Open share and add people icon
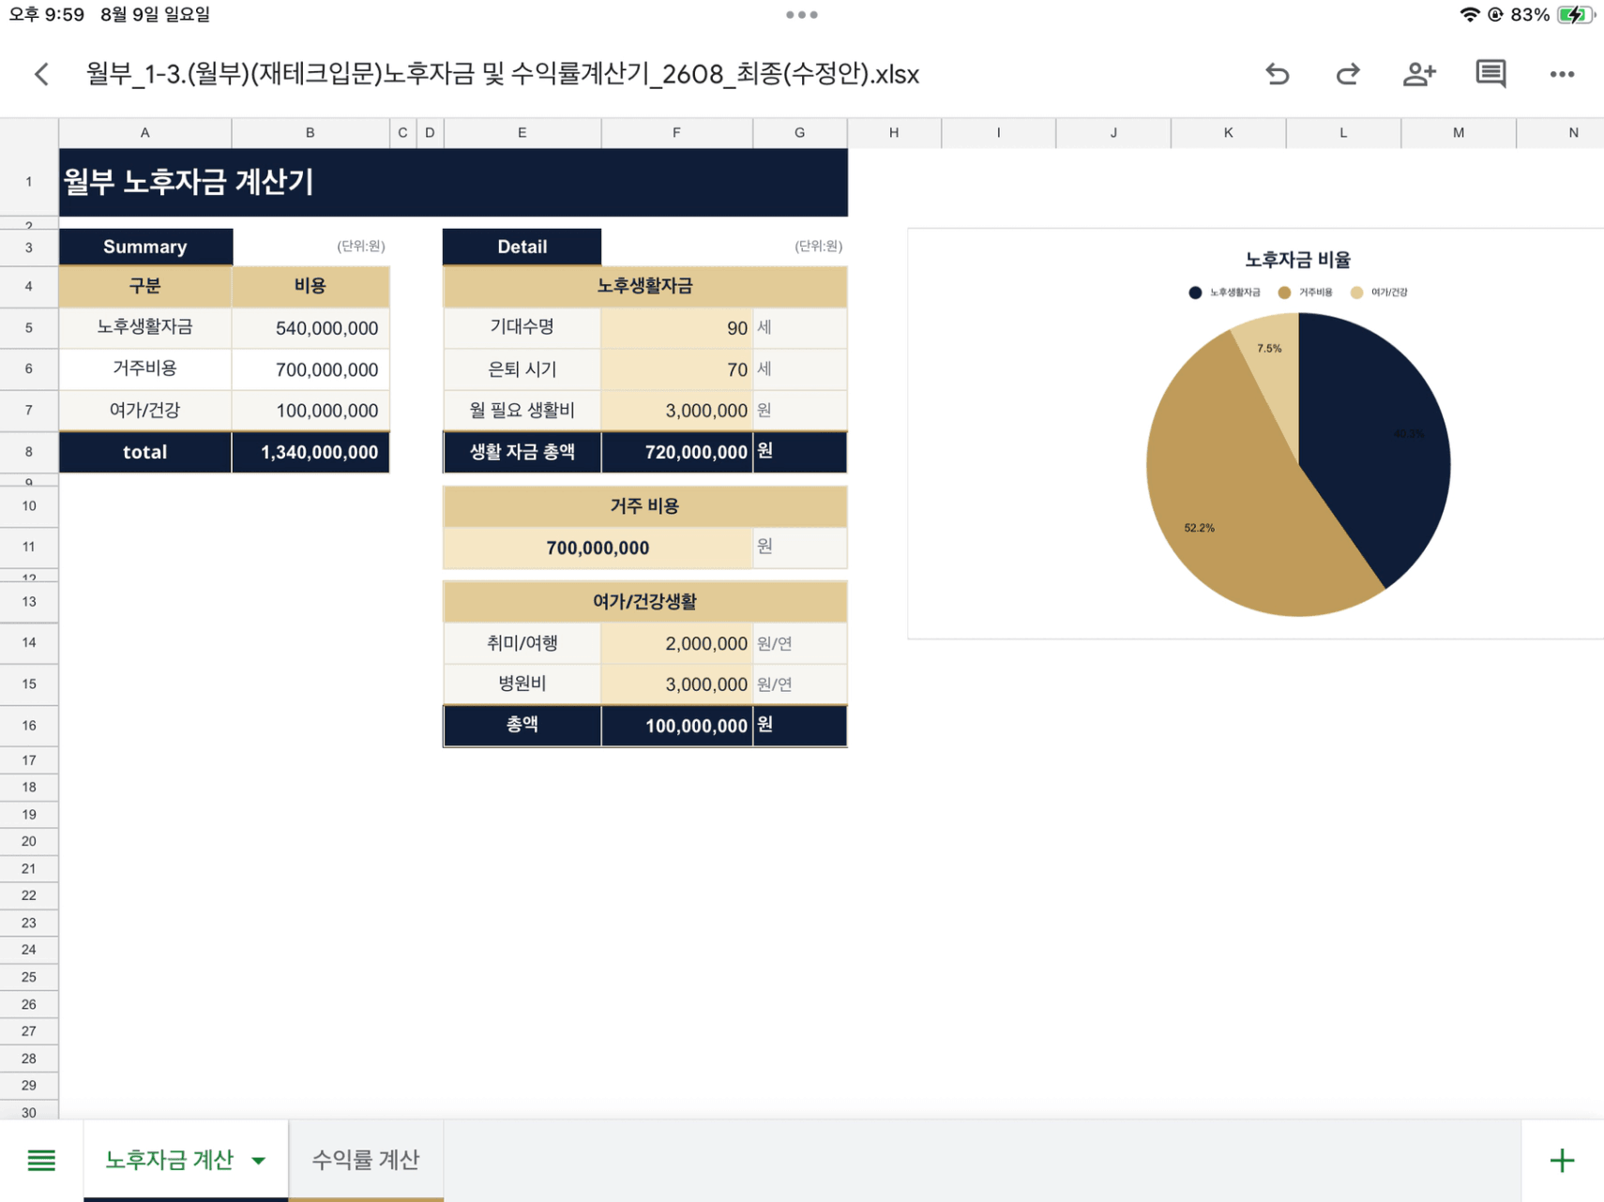This screenshot has height=1202, width=1604. 1419,74
